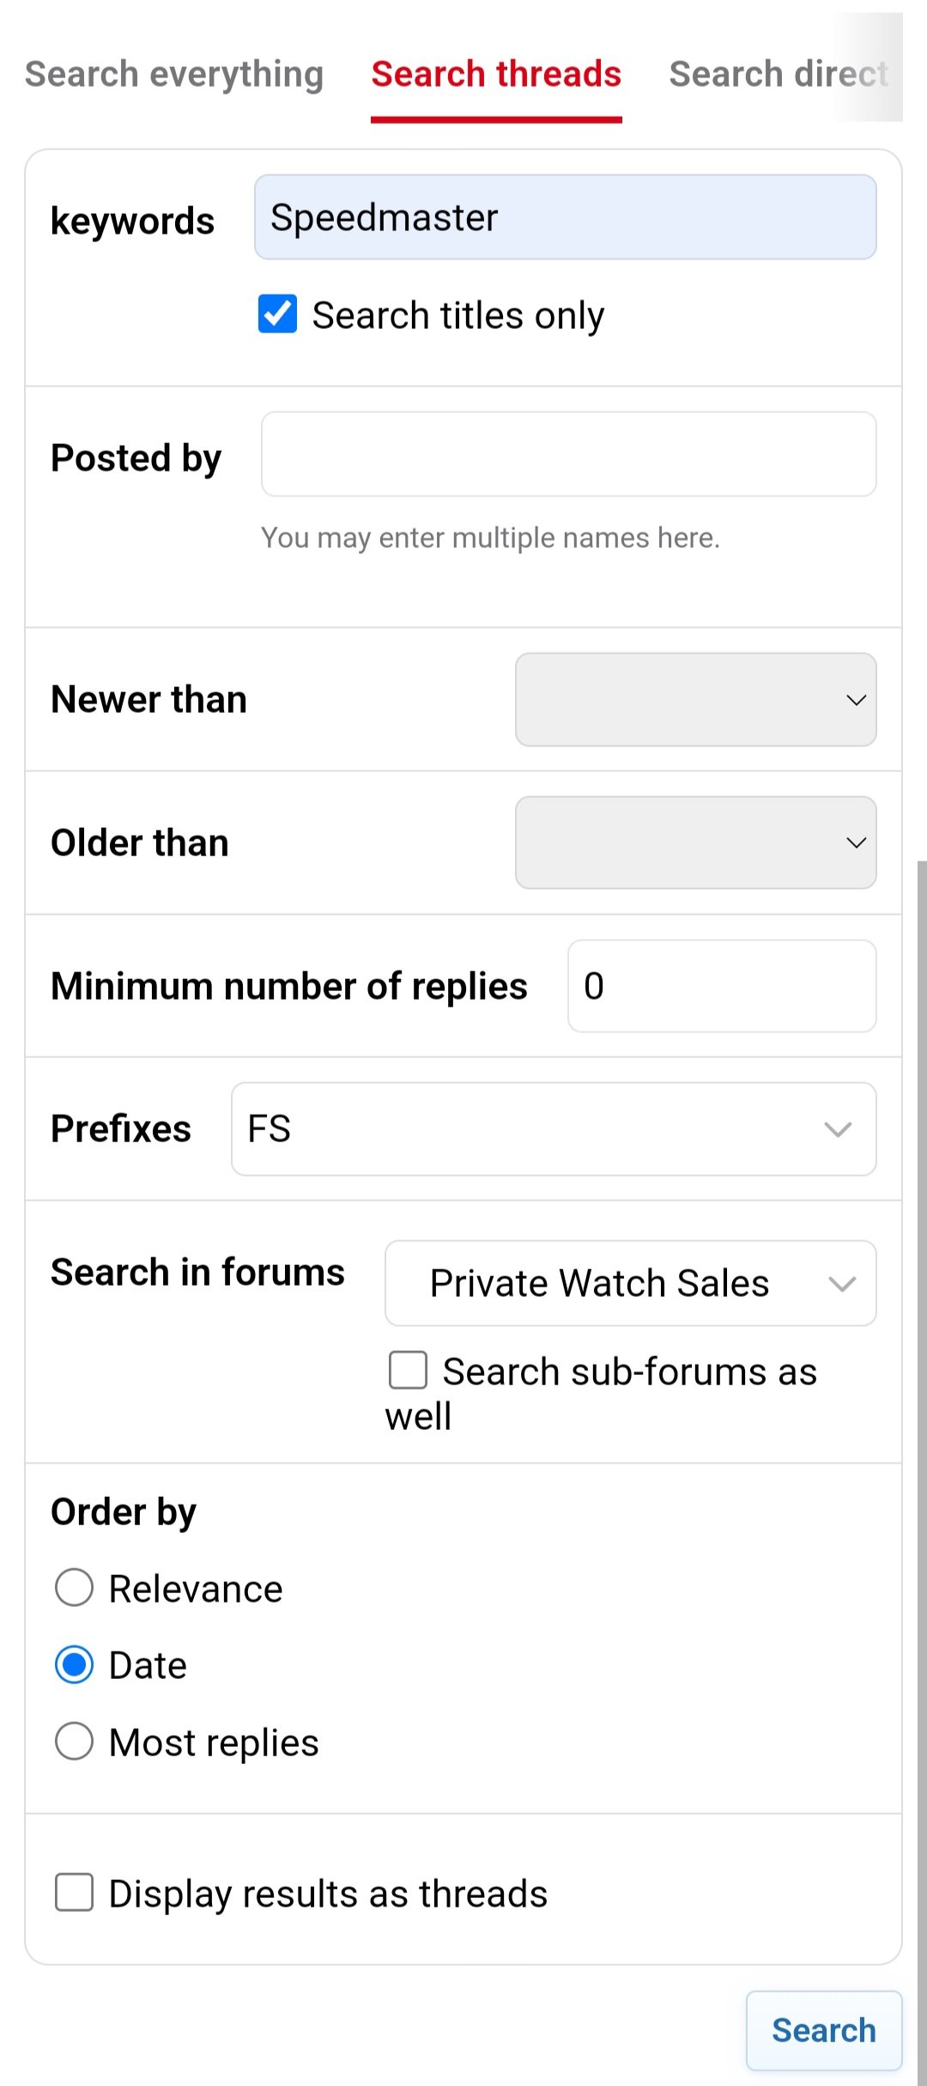Choose Most replies ordering

(75, 1742)
